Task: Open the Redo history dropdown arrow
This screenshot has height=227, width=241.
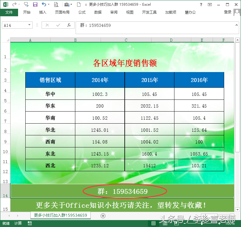Action: (19, 4)
